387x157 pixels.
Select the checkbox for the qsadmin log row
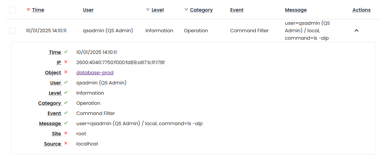pyautogui.click(x=13, y=31)
